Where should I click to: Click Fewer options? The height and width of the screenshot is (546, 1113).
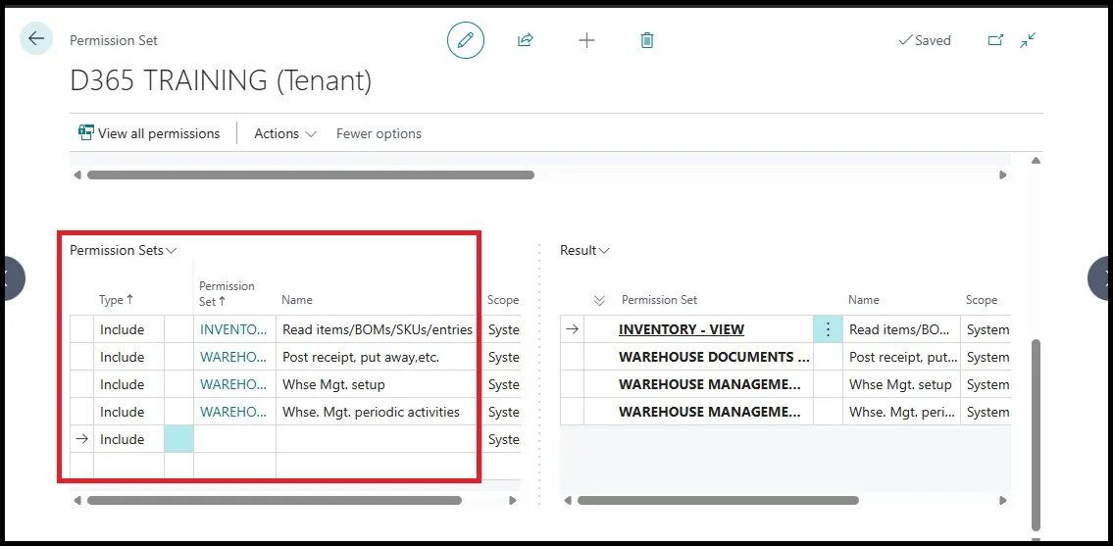[x=379, y=133]
